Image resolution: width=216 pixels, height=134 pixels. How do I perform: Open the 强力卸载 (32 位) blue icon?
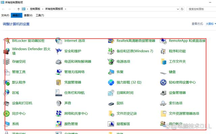tap(111, 82)
